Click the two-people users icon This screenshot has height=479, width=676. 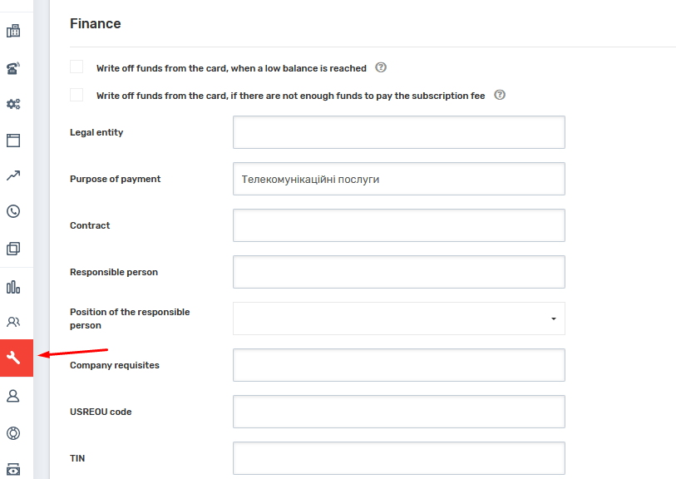[13, 322]
